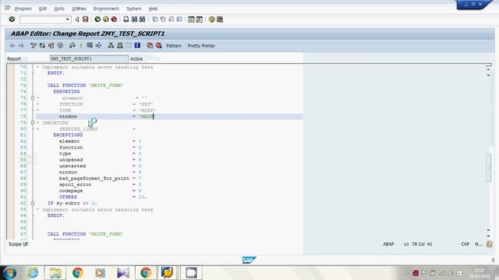The image size is (499, 280).
Task: Click the Create New Session icon
Action: (x=191, y=19)
